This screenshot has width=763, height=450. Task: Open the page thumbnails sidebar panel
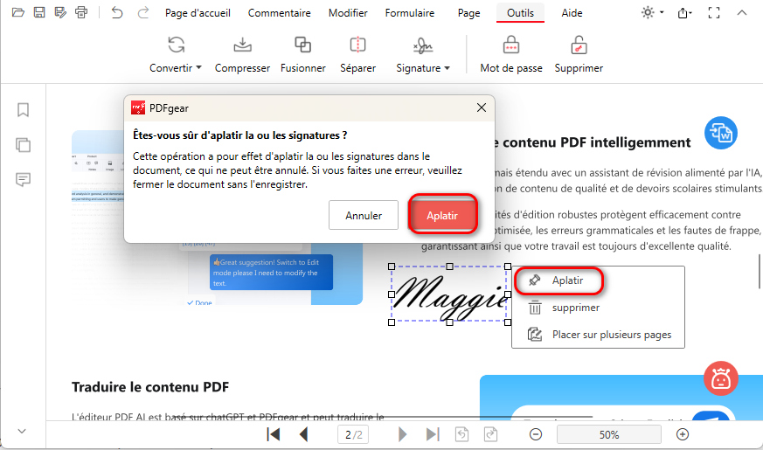(x=23, y=145)
